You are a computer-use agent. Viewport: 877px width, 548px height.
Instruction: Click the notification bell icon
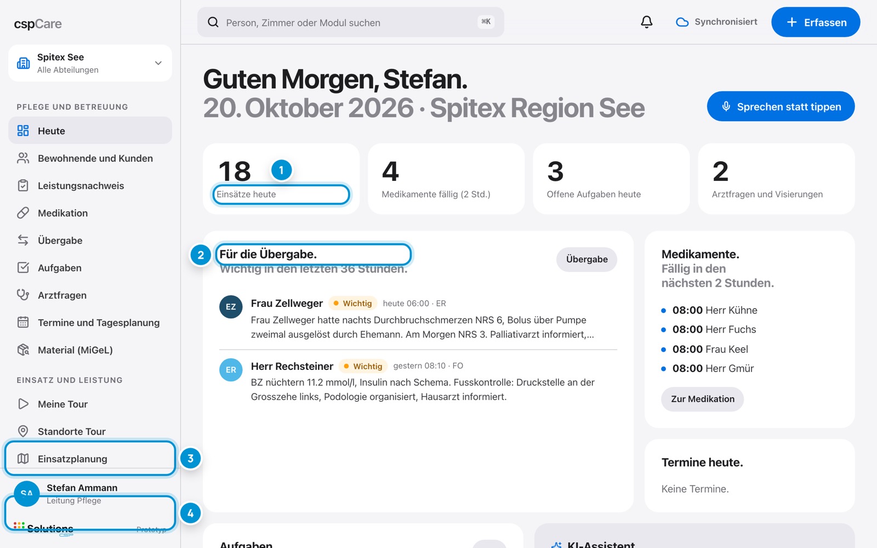pyautogui.click(x=647, y=22)
